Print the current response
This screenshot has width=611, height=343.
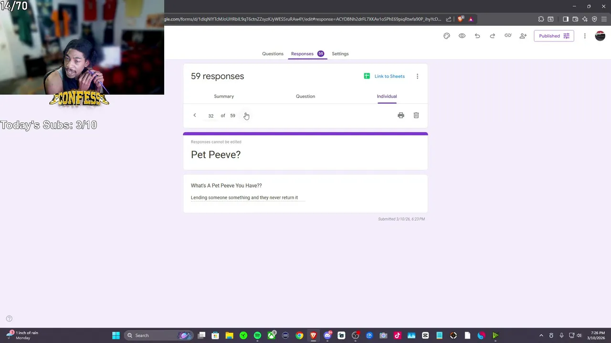[401, 115]
